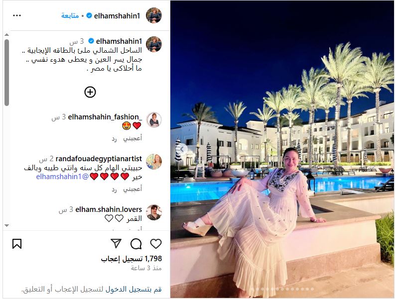
Task: Follow elhamshahin1 using the متابعة link
Action: click(70, 15)
